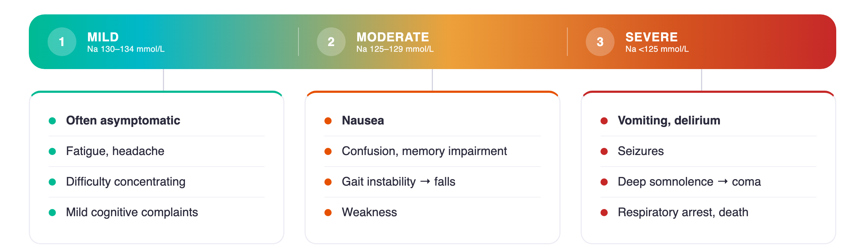Image resolution: width=864 pixels, height=250 pixels.
Task: Click the number 2 circle badge
Action: (x=331, y=42)
